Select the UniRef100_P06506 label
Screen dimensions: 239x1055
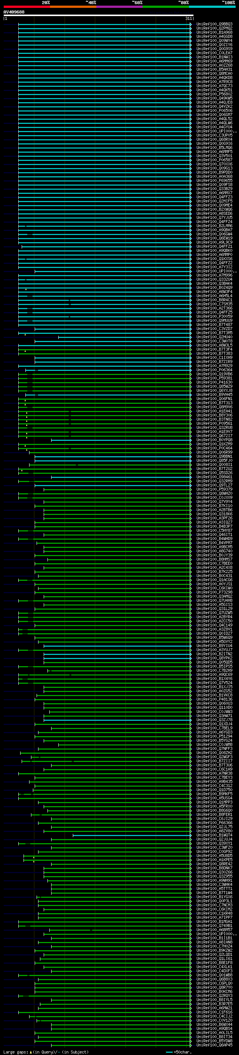click(x=214, y=110)
